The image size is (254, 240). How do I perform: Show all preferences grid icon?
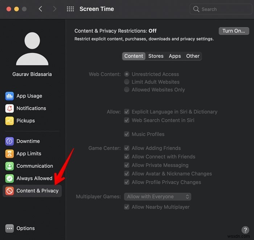70,9
